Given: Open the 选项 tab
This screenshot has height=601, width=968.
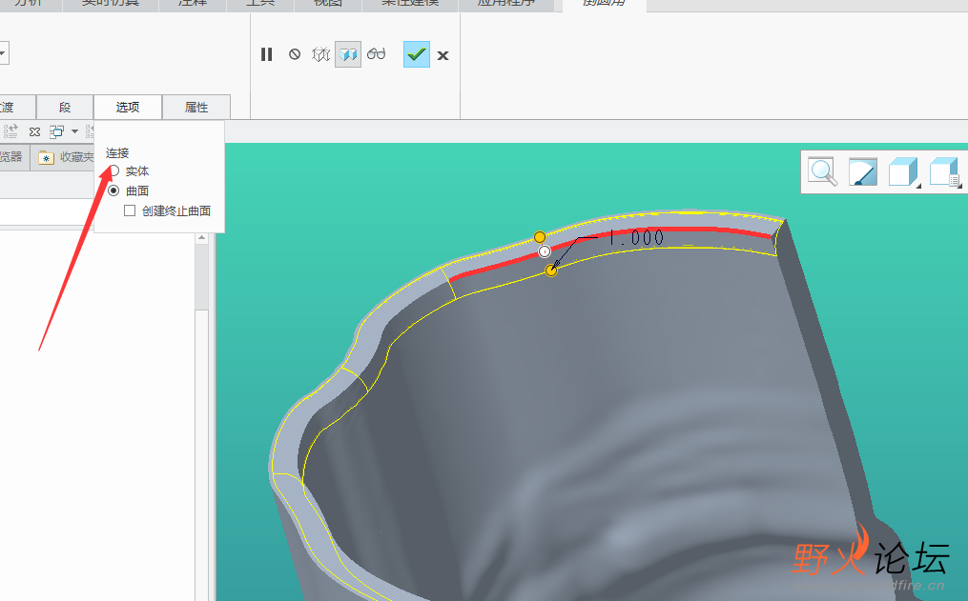Looking at the screenshot, I should coord(128,108).
